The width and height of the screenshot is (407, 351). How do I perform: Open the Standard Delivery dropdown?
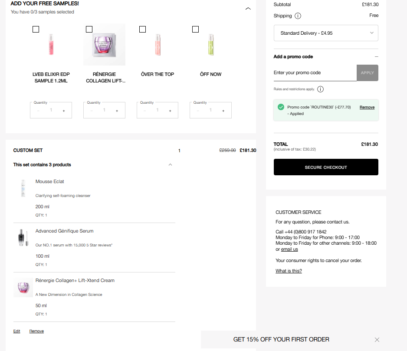coord(326,33)
